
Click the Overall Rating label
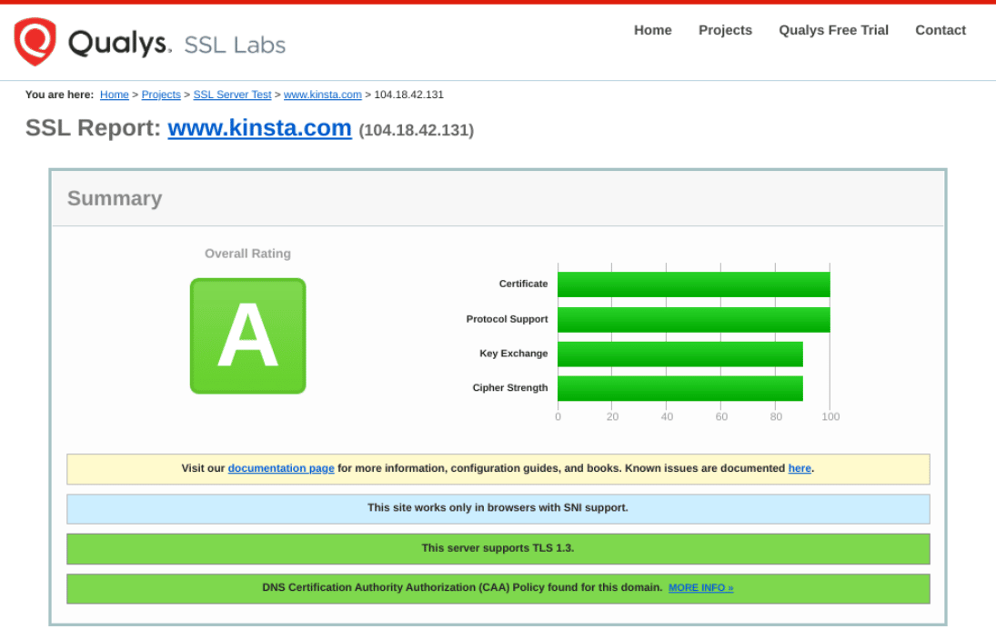point(247,253)
